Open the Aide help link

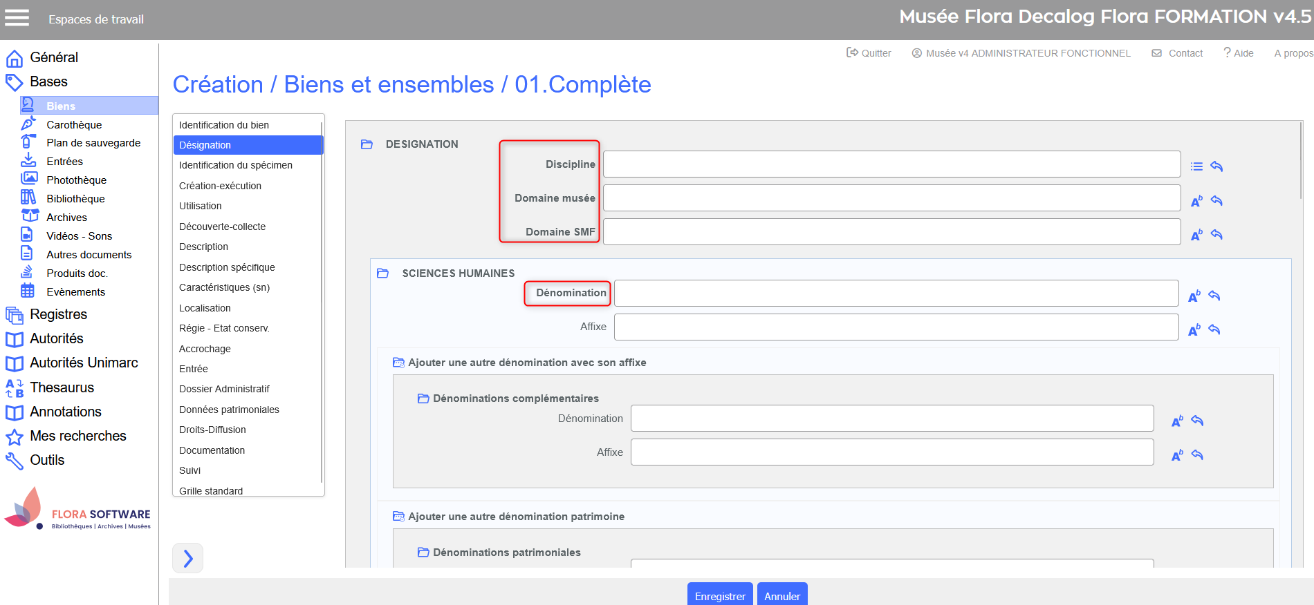[x=1238, y=53]
